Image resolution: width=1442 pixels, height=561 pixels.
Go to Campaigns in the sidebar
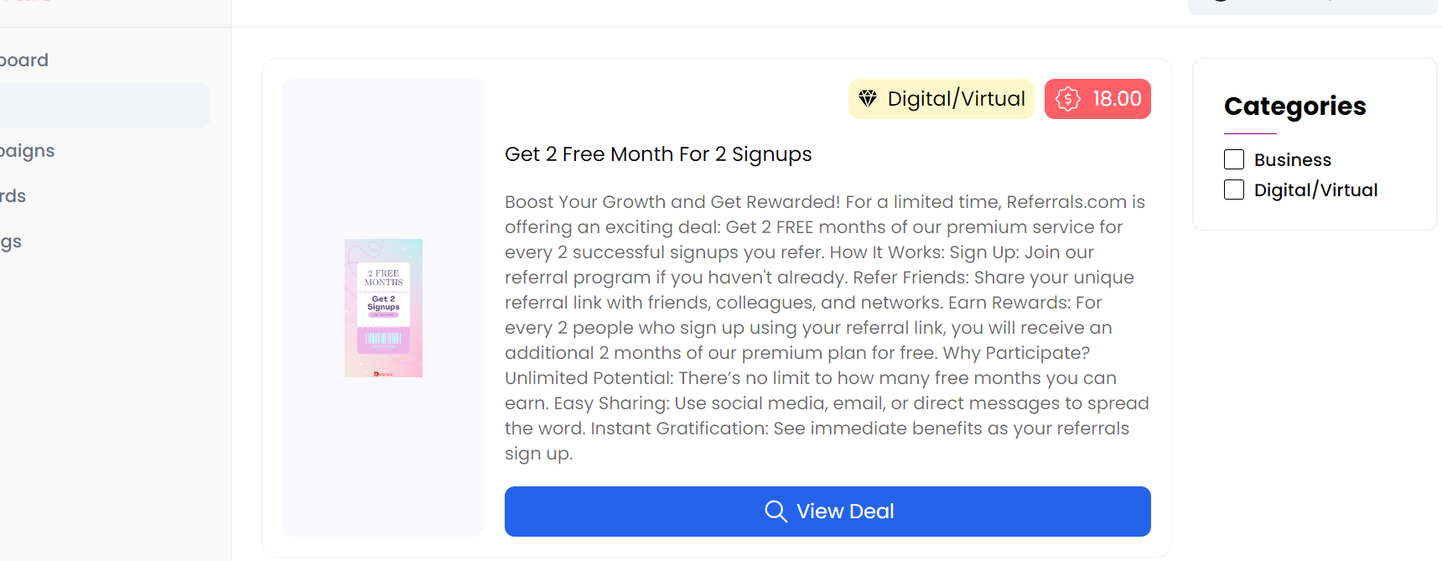click(29, 151)
